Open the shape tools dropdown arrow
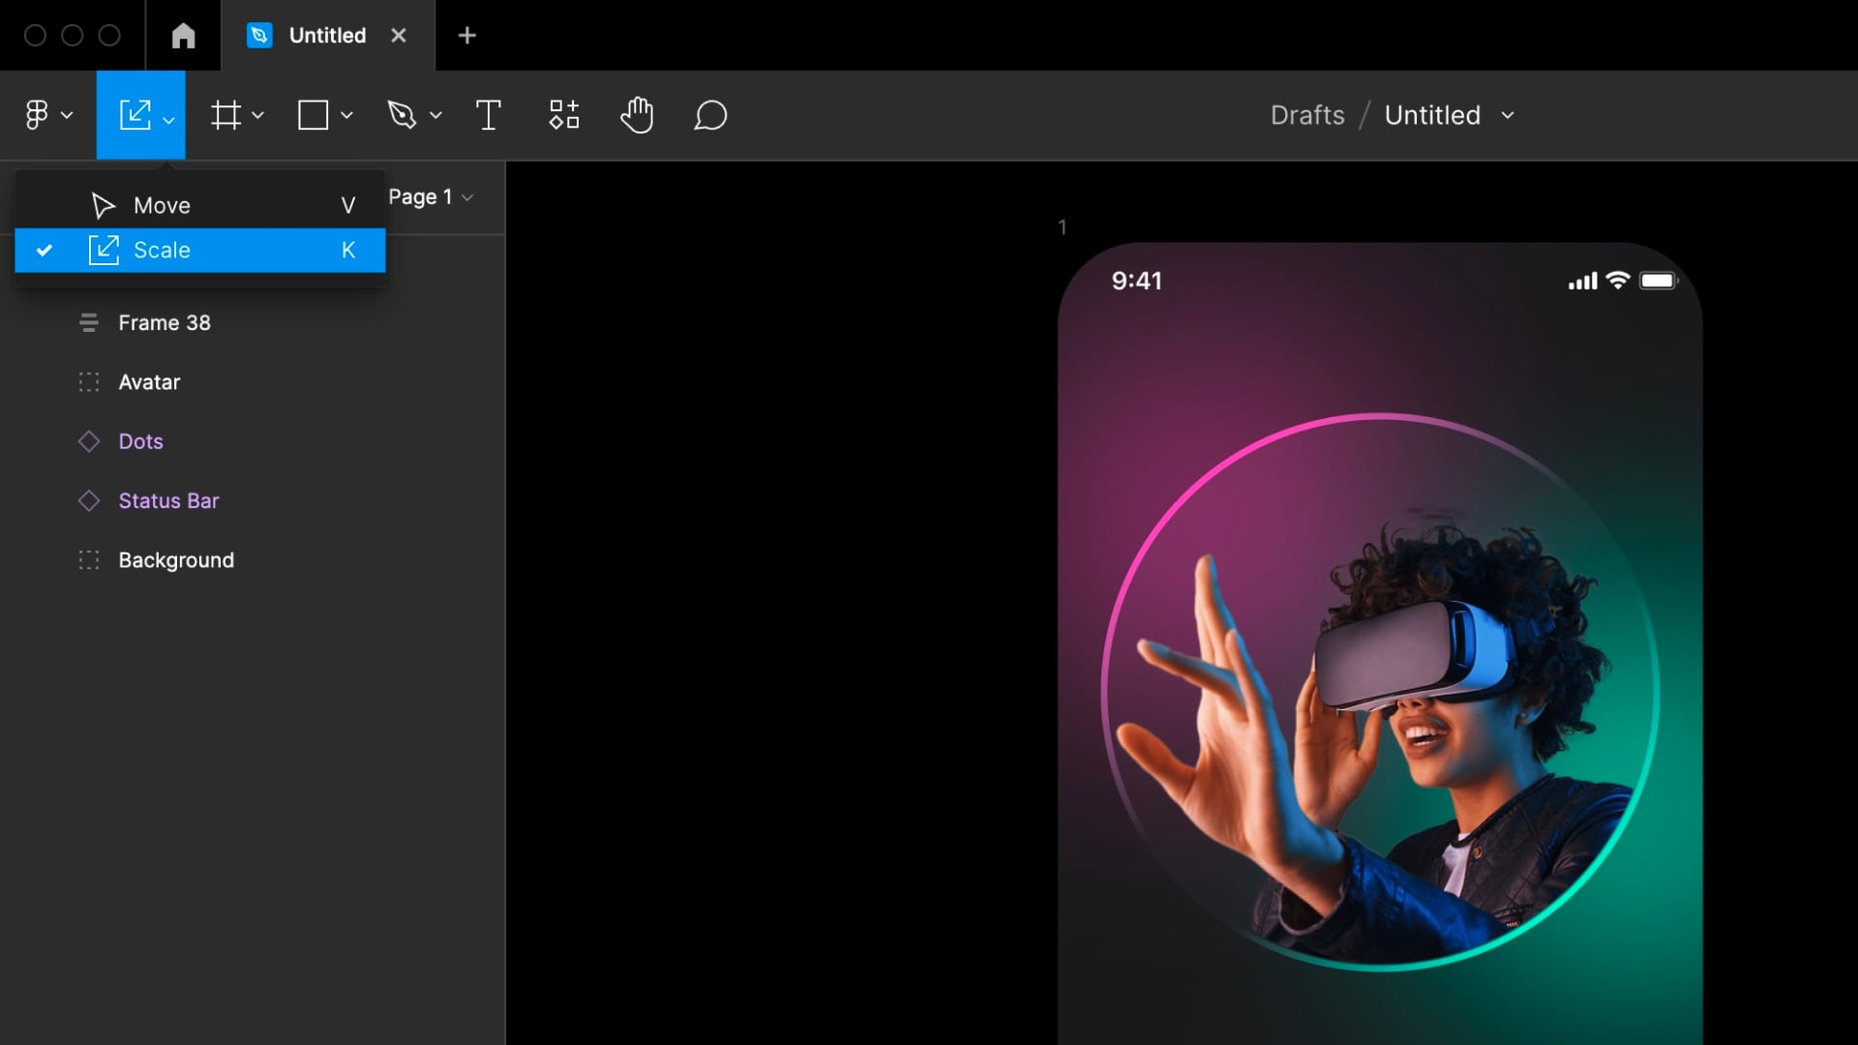Viewport: 1858px width, 1045px height. click(347, 115)
